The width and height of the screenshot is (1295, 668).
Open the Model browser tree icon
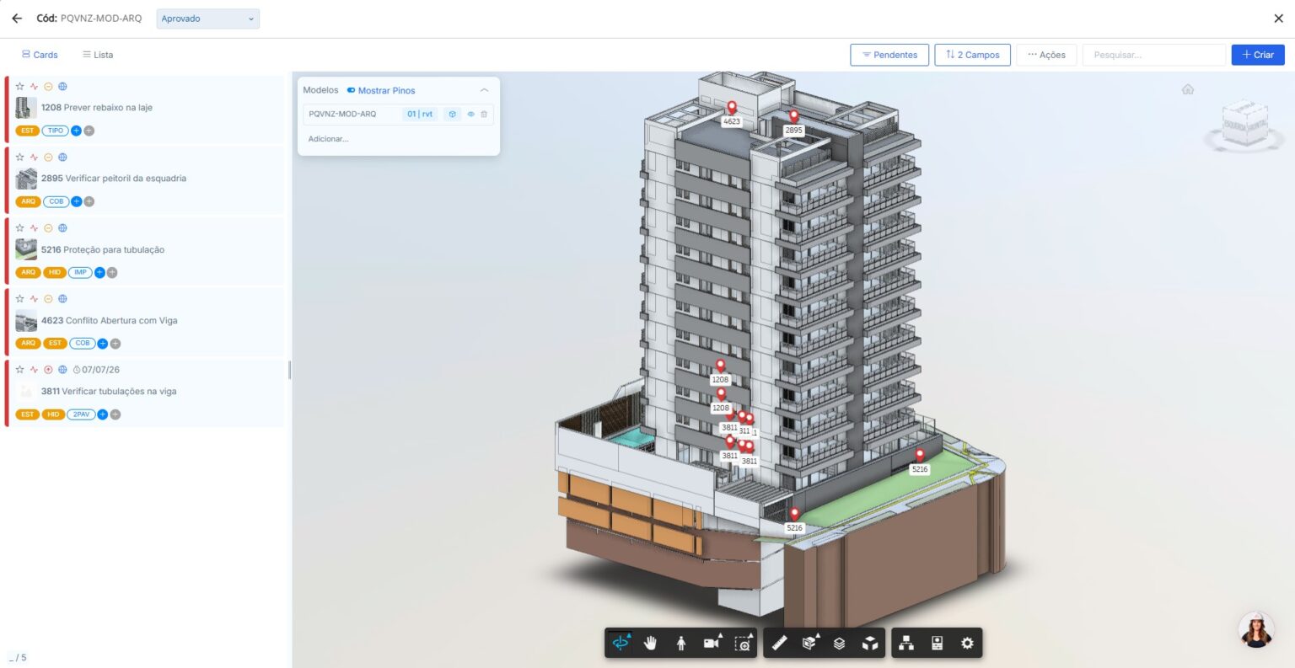point(906,643)
